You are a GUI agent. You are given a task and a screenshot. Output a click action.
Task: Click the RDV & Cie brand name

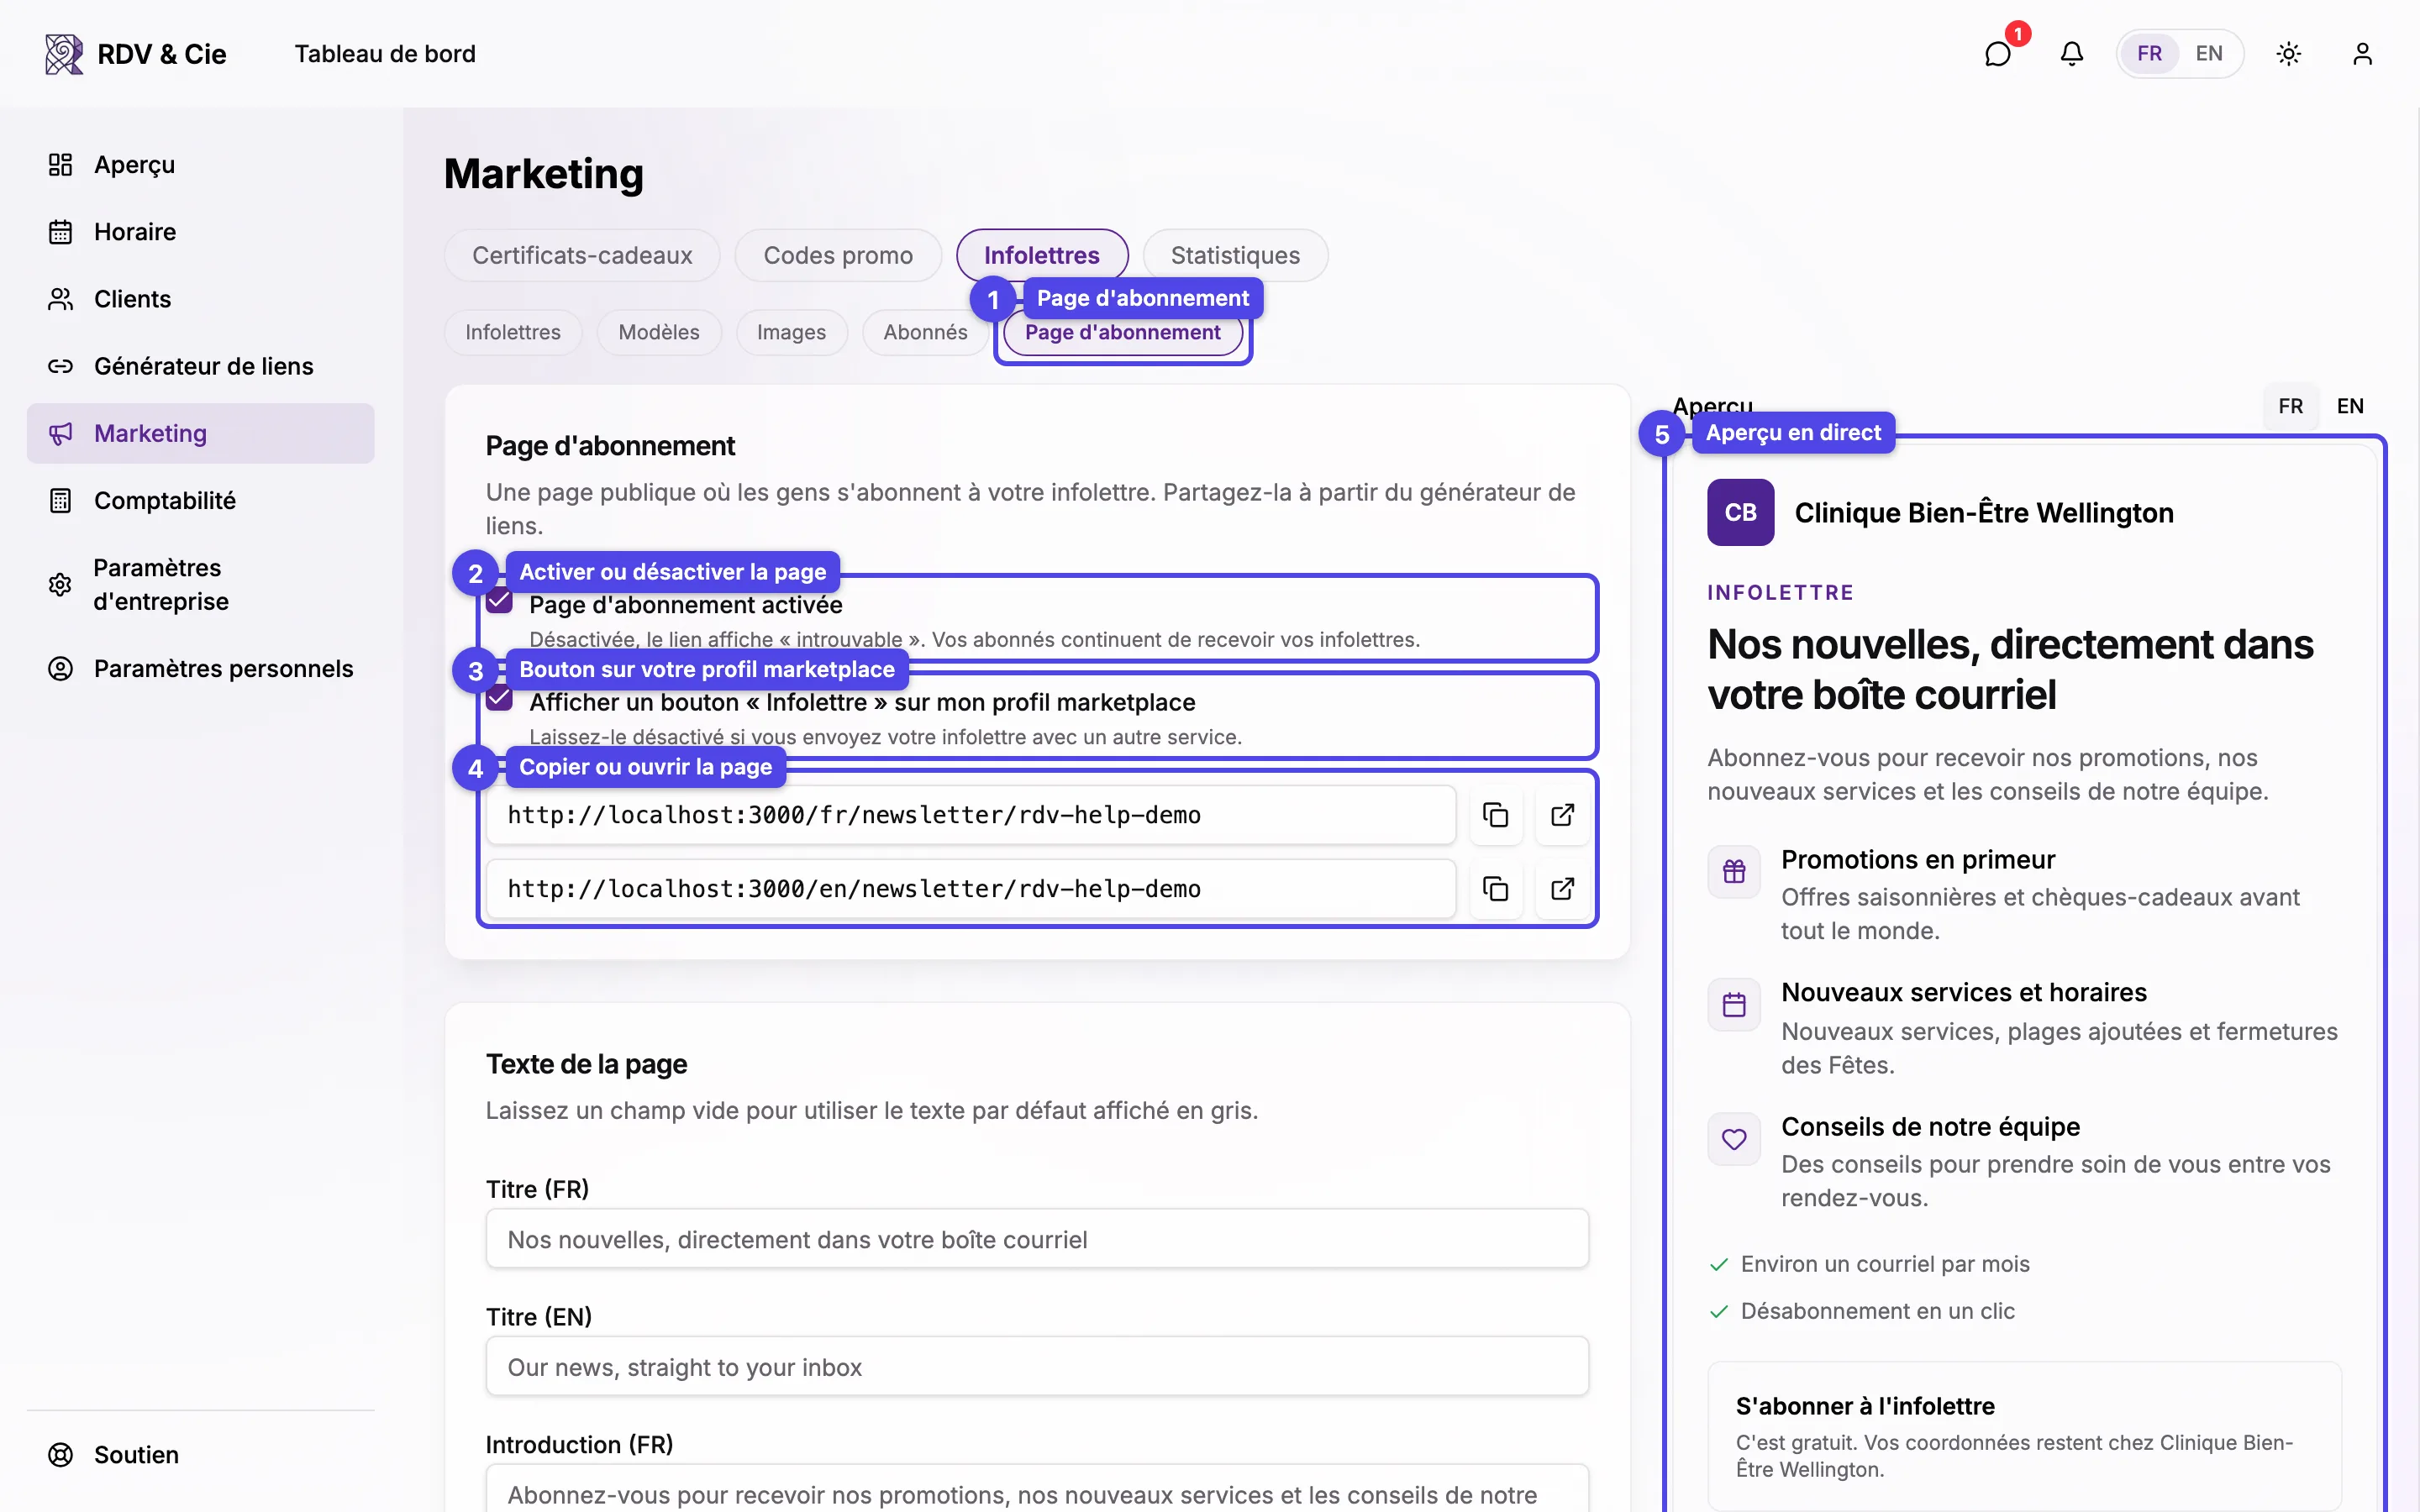(x=162, y=54)
